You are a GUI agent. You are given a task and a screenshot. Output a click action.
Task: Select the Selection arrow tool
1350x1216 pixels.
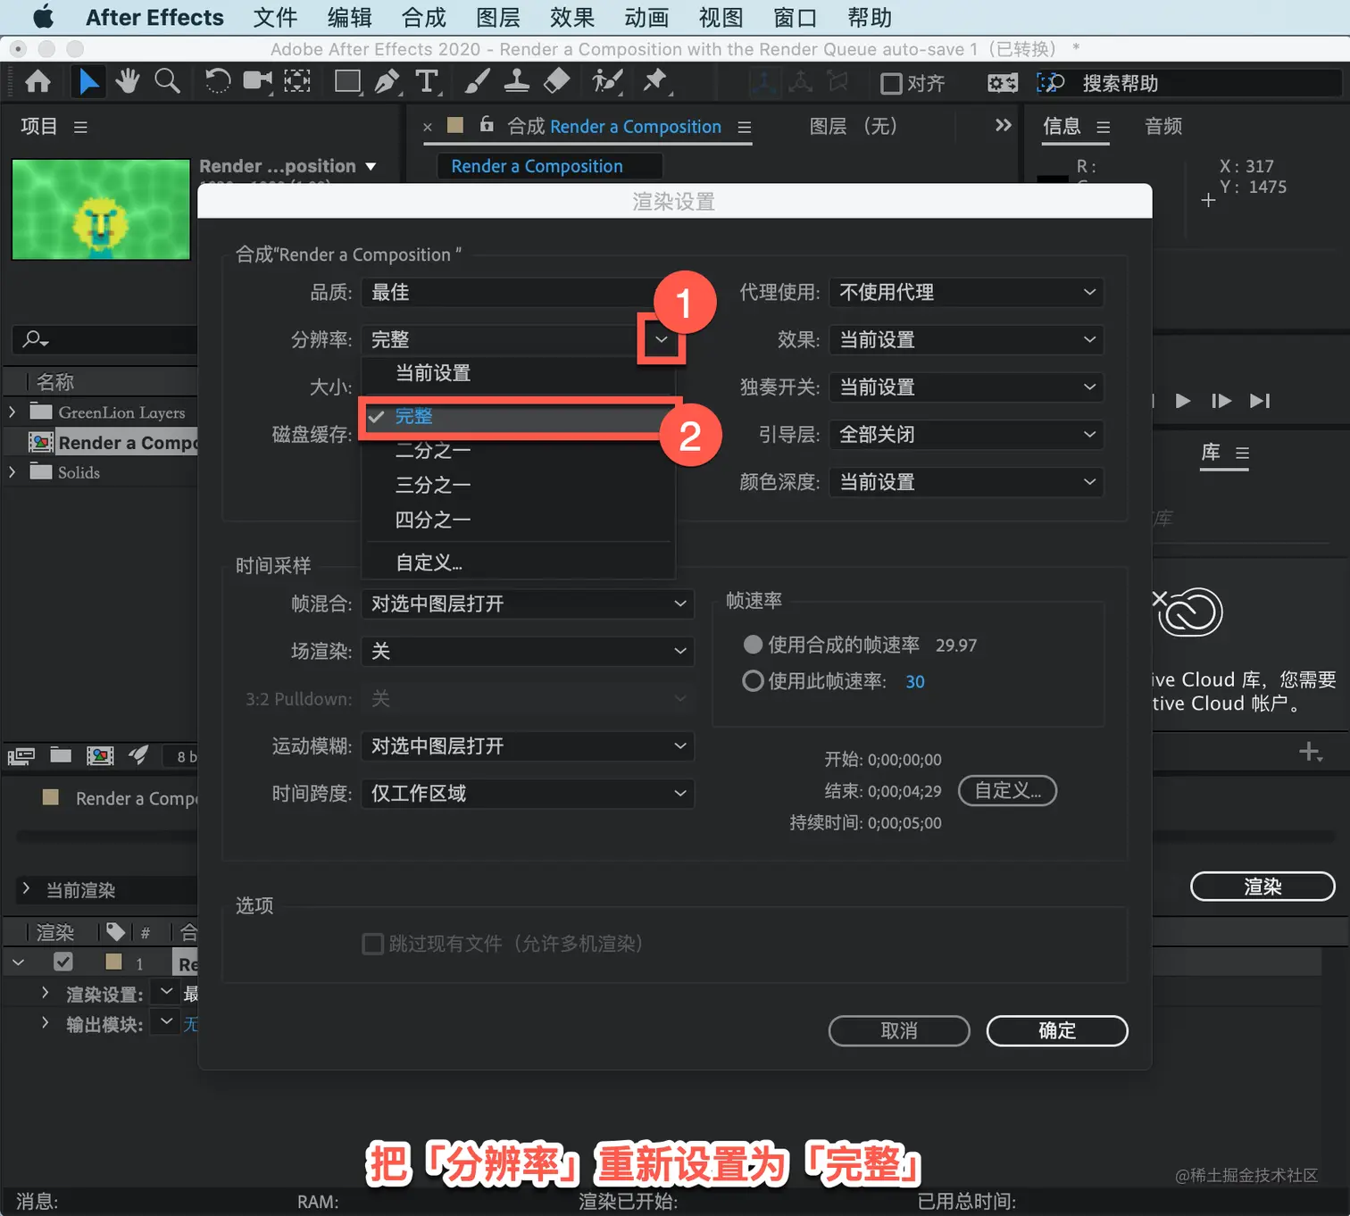pyautogui.click(x=88, y=81)
